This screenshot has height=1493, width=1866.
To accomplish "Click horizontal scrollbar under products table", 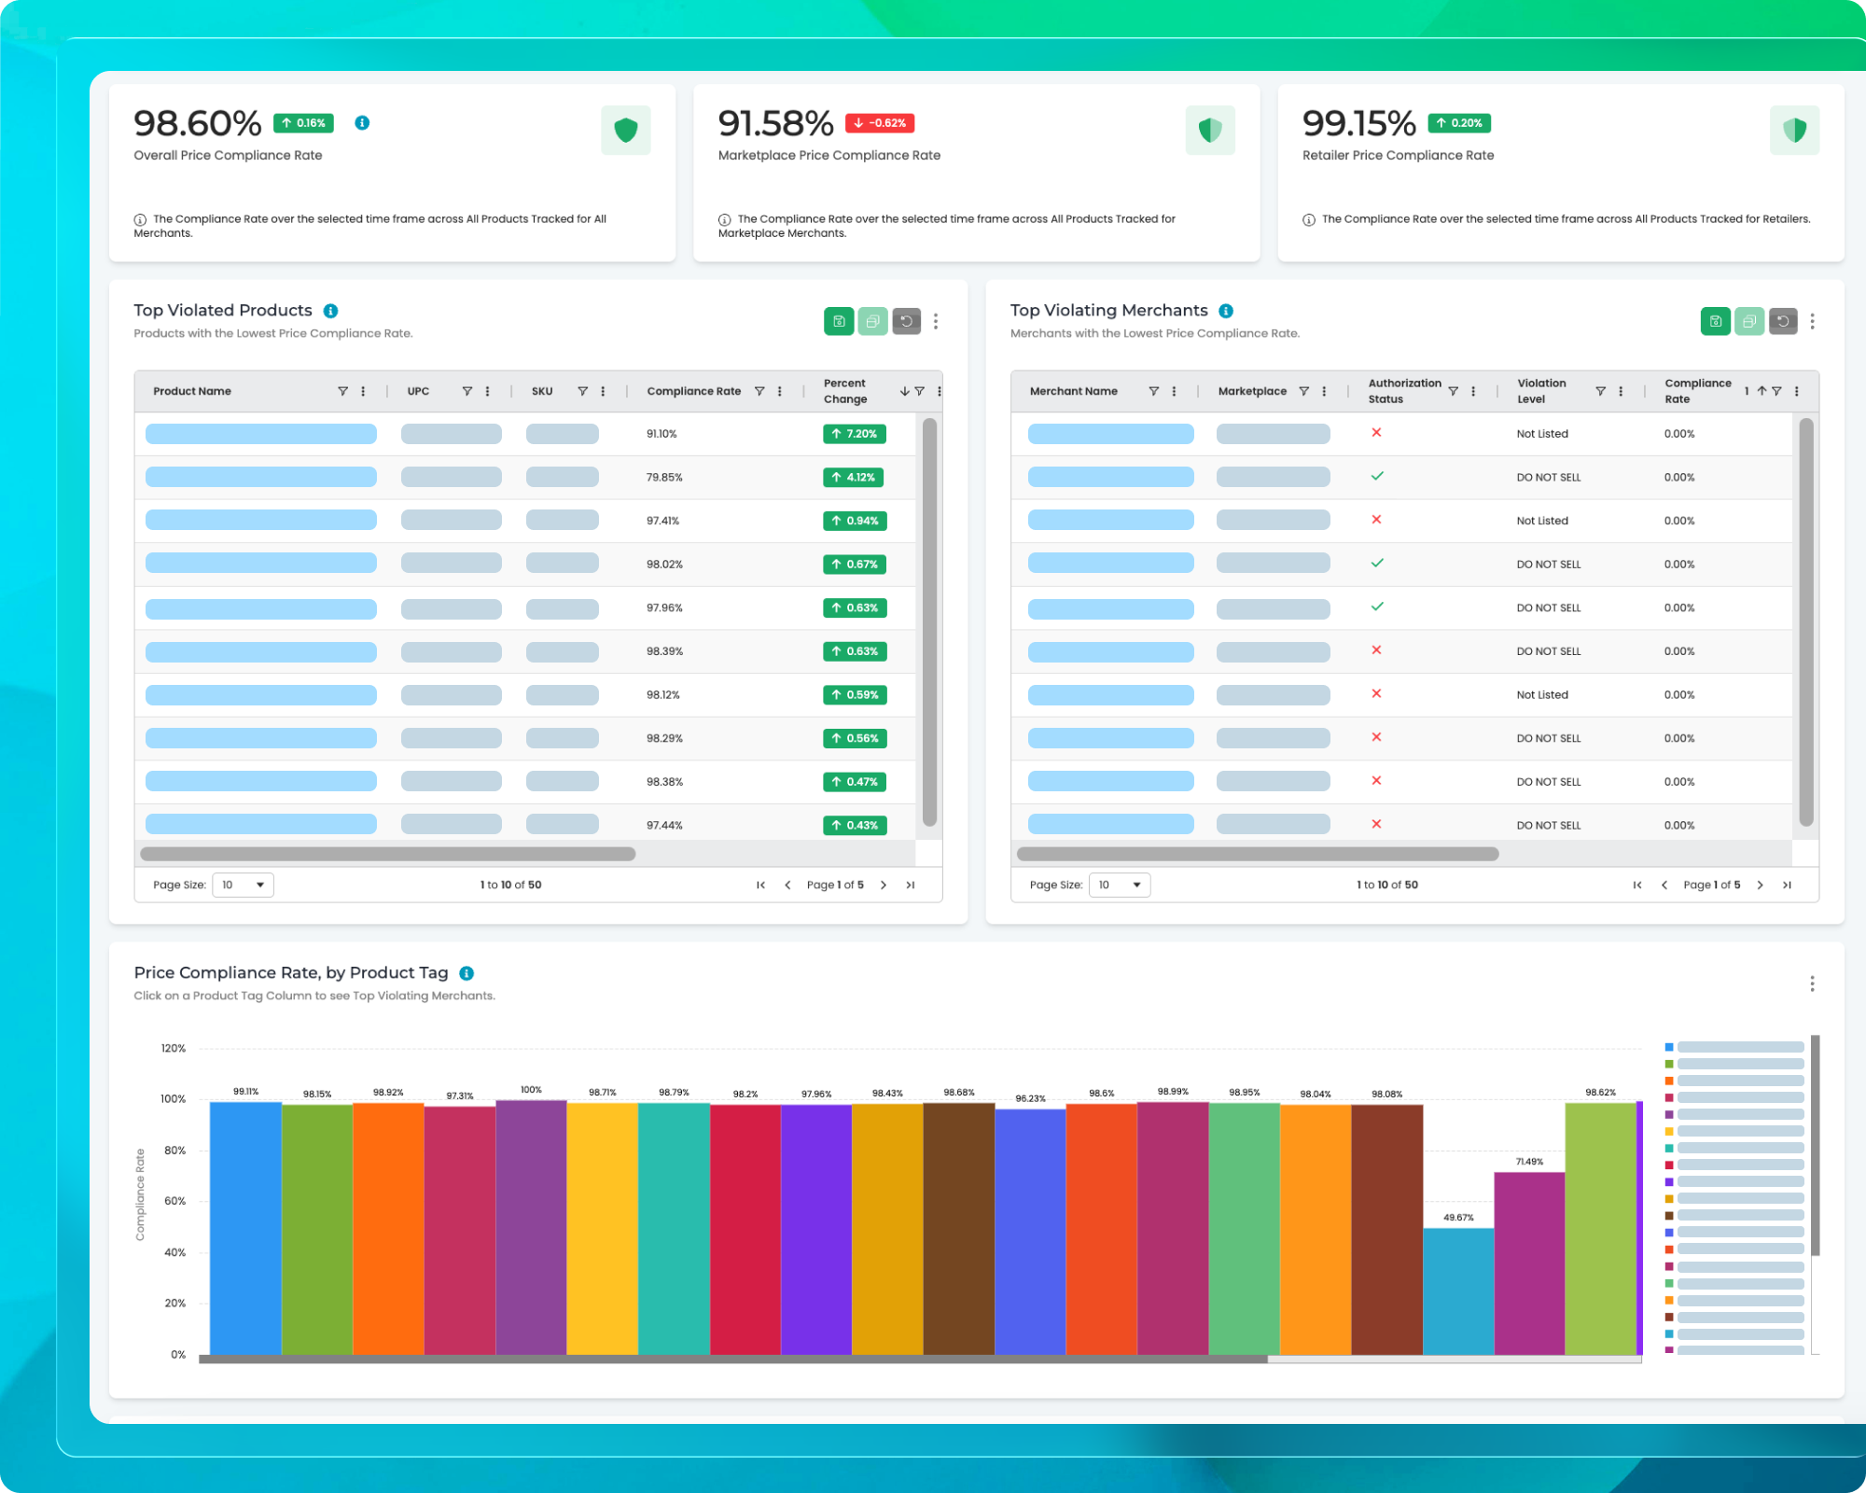I will (x=387, y=854).
